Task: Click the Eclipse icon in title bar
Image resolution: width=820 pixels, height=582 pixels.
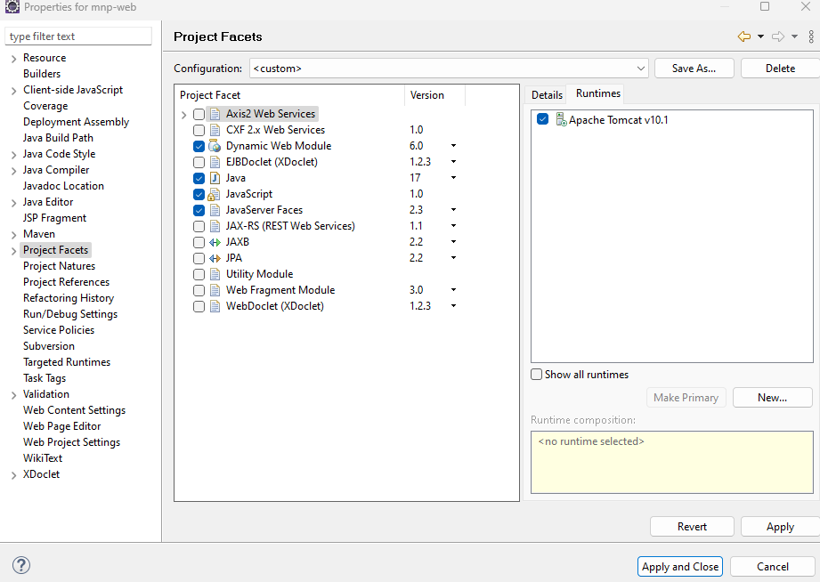Action: 12,7
